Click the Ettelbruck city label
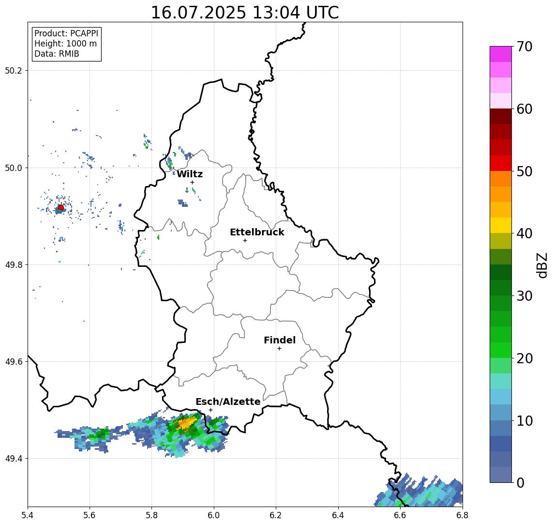This screenshot has width=554, height=525. pyautogui.click(x=257, y=232)
